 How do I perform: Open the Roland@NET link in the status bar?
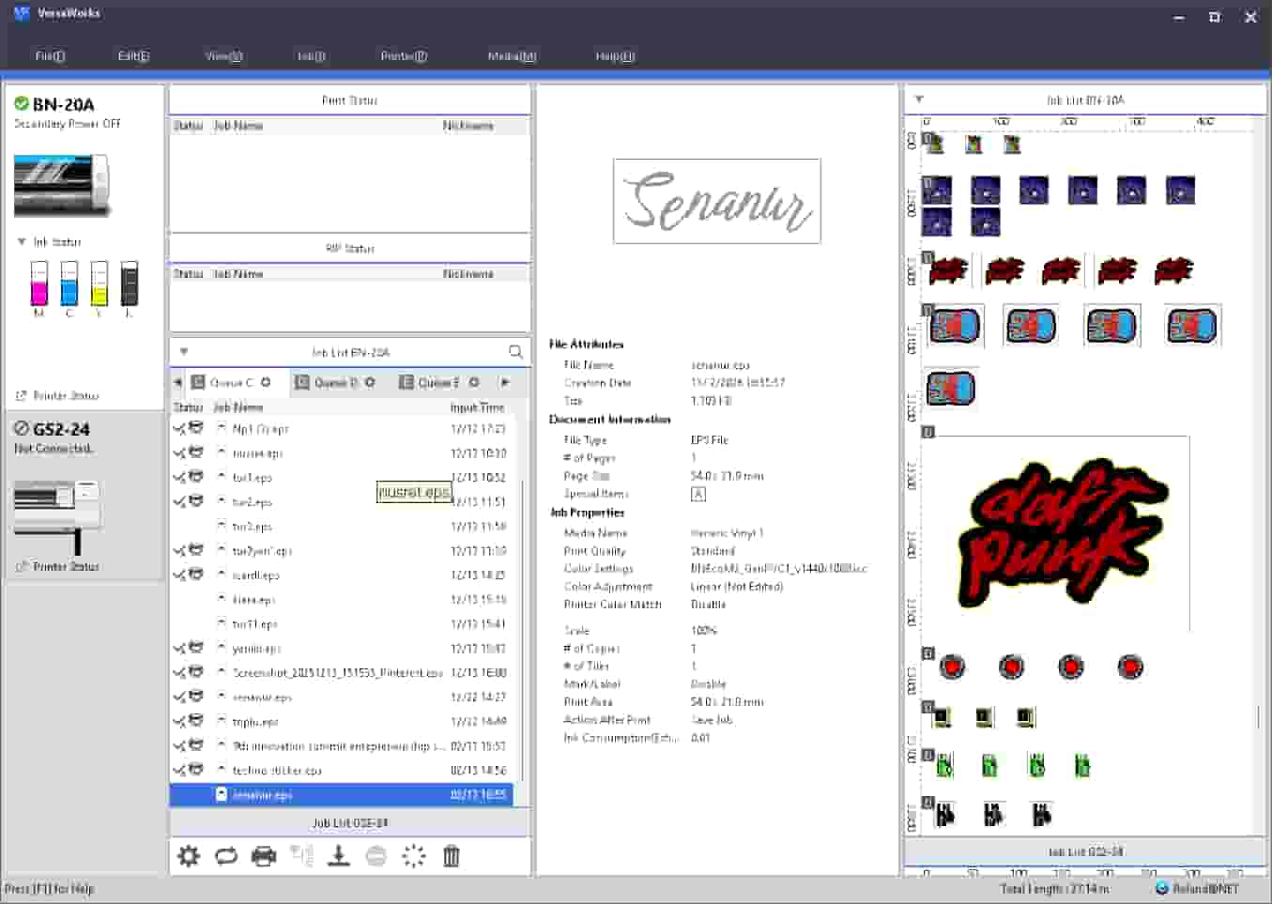[1197, 888]
